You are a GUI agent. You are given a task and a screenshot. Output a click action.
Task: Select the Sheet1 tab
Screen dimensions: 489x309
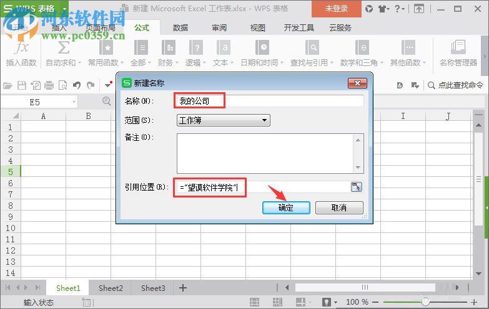68,288
